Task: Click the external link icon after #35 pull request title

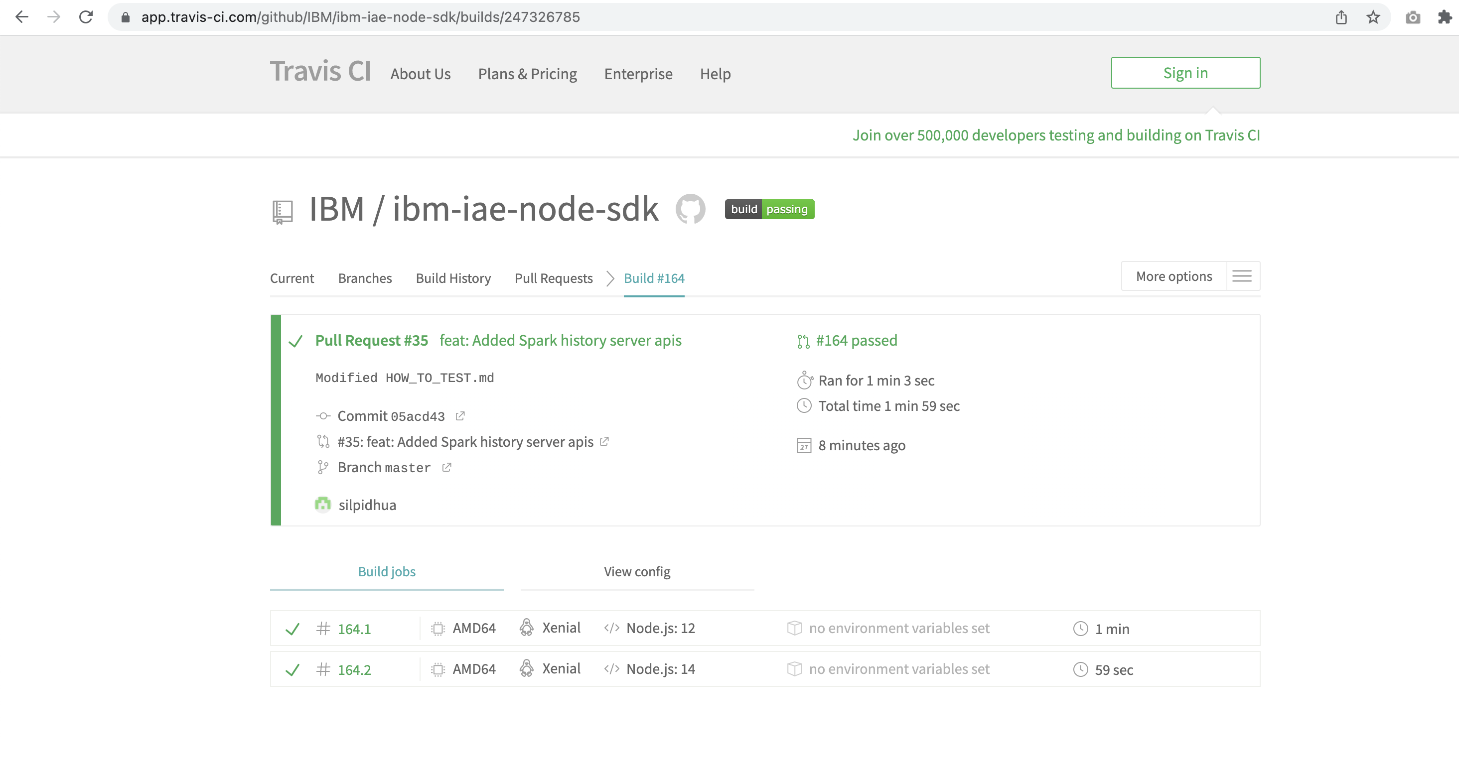Action: coord(604,441)
